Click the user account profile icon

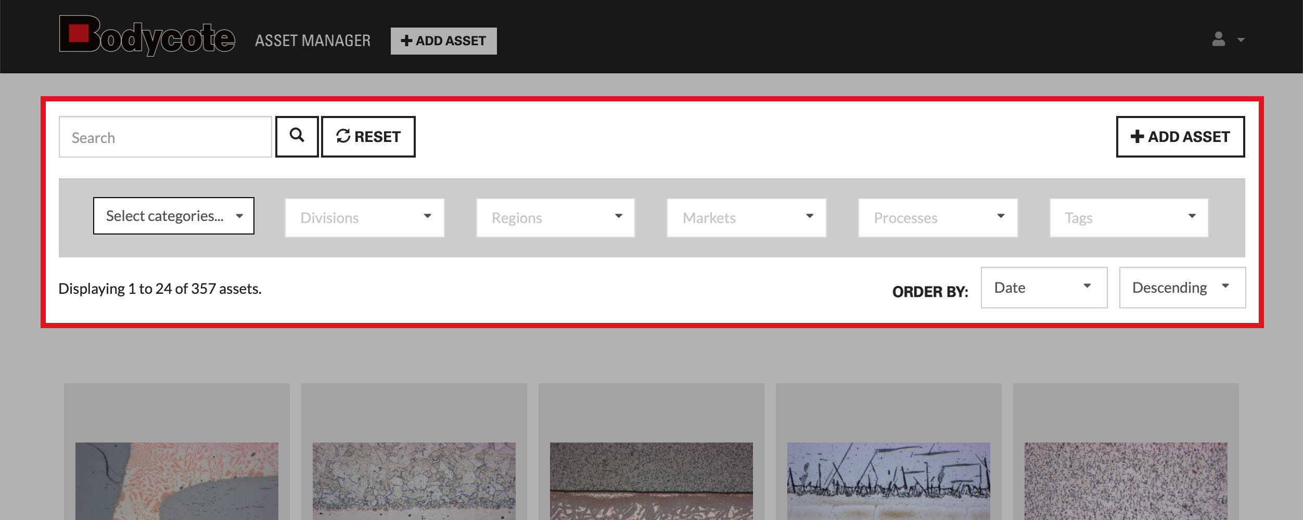coord(1219,40)
